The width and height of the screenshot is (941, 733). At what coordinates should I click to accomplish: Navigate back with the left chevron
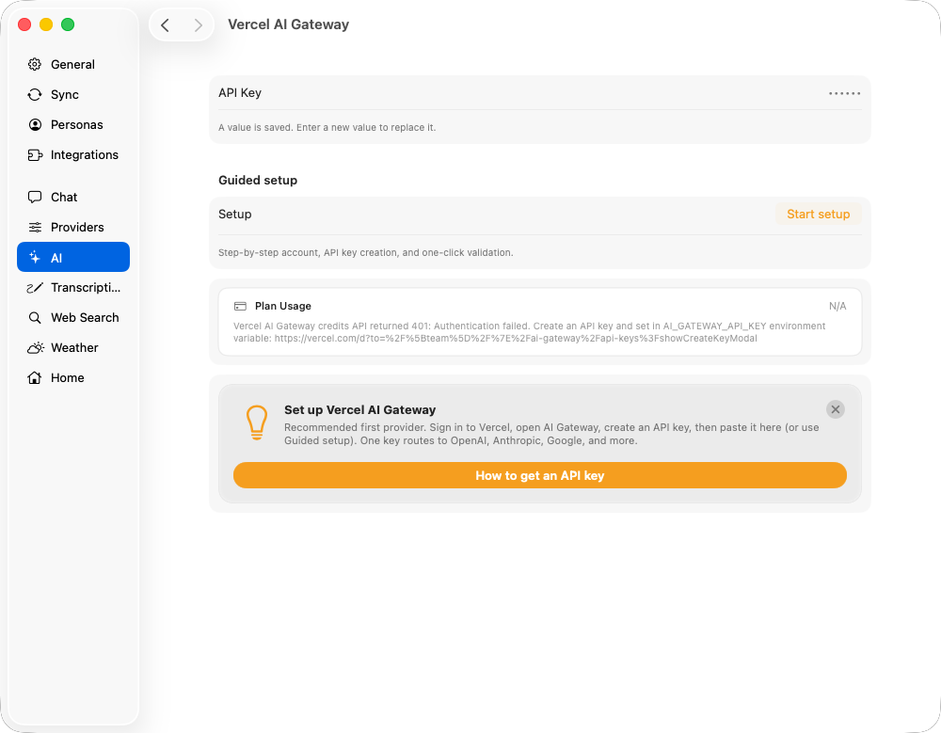click(x=165, y=24)
